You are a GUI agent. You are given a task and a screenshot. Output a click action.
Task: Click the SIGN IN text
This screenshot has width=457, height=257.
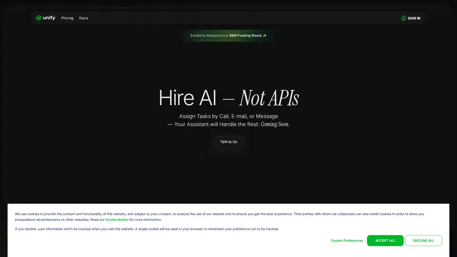pos(414,18)
